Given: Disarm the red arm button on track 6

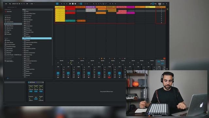Looking at the screenshot, I should click(109, 77).
